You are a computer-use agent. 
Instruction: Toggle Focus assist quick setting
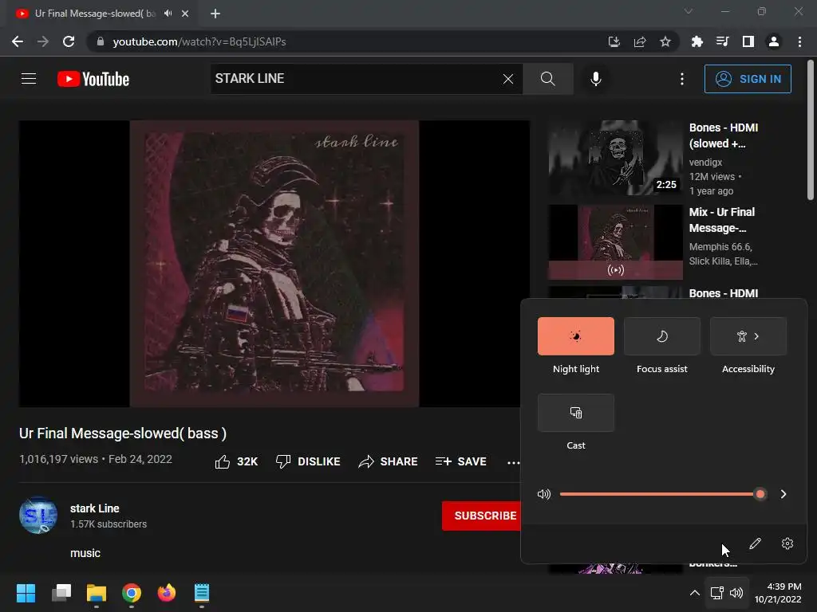click(x=661, y=336)
